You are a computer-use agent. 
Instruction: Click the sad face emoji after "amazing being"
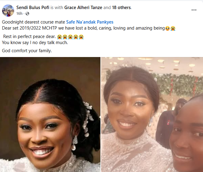[x=167, y=28]
